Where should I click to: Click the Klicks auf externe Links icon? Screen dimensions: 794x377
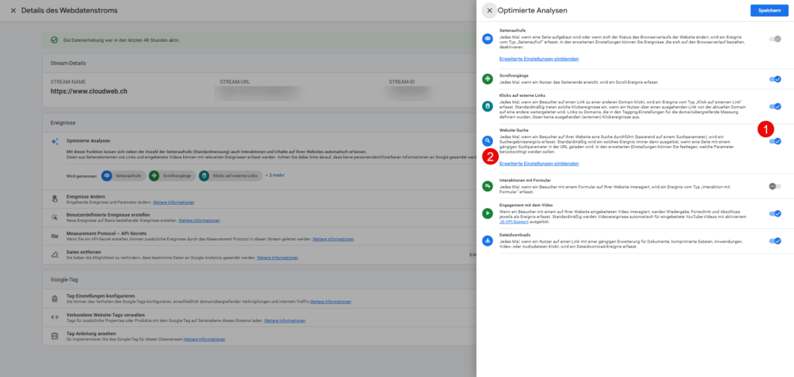(487, 106)
